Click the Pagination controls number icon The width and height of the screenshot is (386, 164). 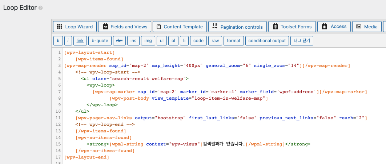(x=215, y=26)
